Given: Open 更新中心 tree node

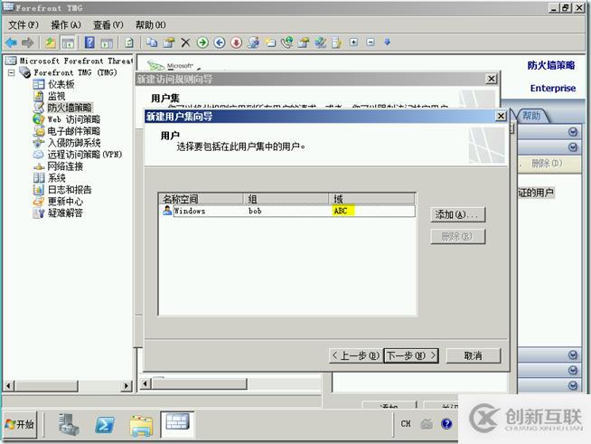Looking at the screenshot, I should [65, 201].
